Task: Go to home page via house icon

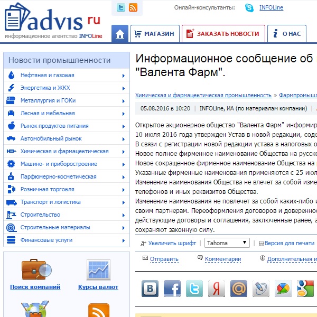Action: click(120, 34)
